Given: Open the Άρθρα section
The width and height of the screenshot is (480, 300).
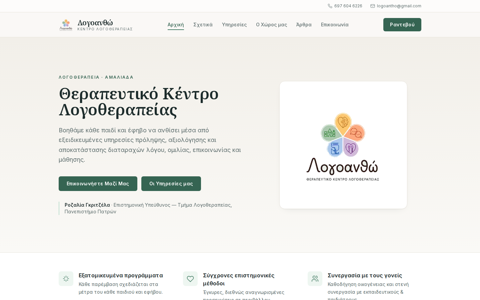Looking at the screenshot, I should pyautogui.click(x=304, y=25).
